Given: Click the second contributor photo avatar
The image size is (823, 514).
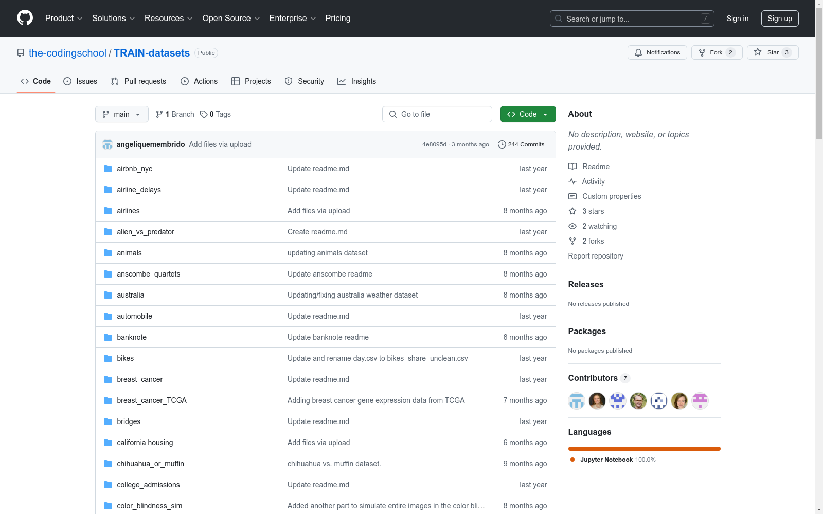Looking at the screenshot, I should 597,401.
